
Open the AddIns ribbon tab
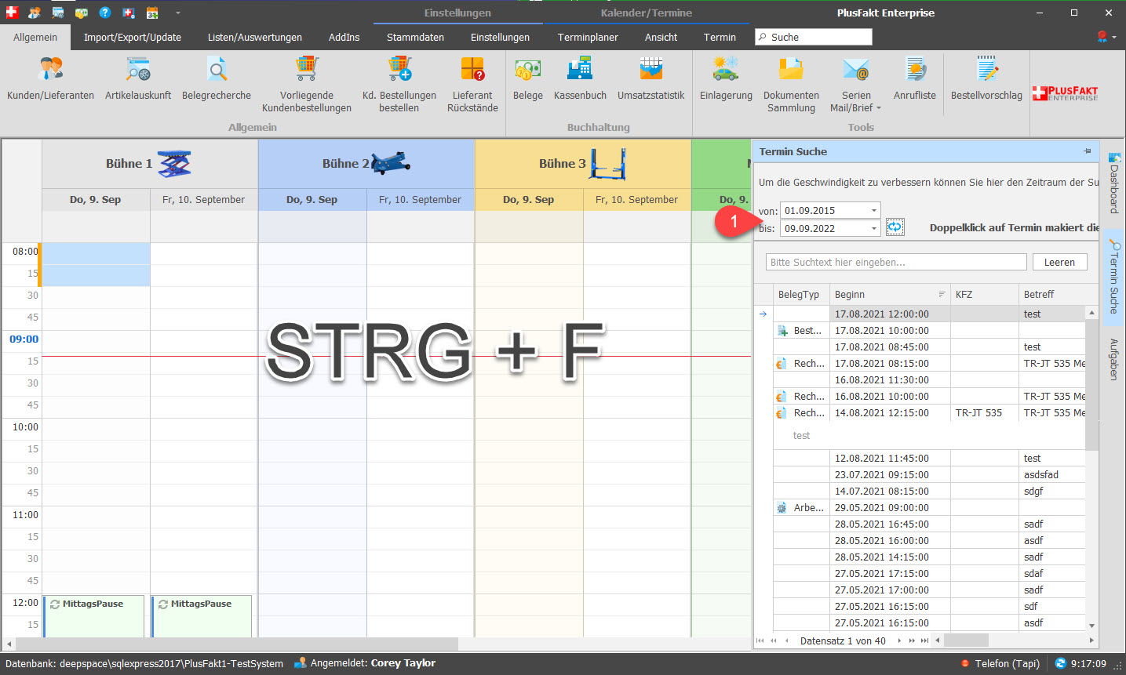(344, 37)
